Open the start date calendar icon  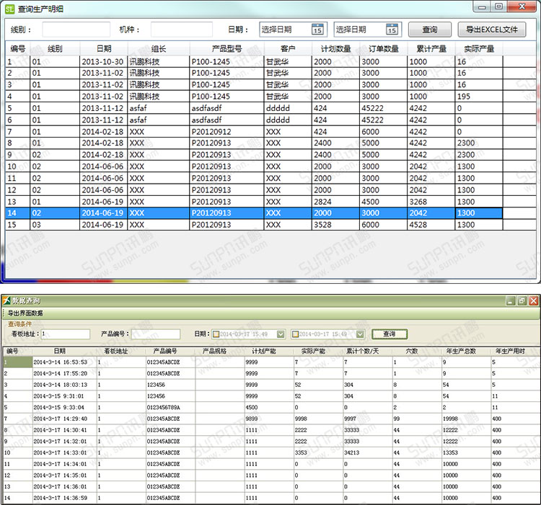click(318, 30)
